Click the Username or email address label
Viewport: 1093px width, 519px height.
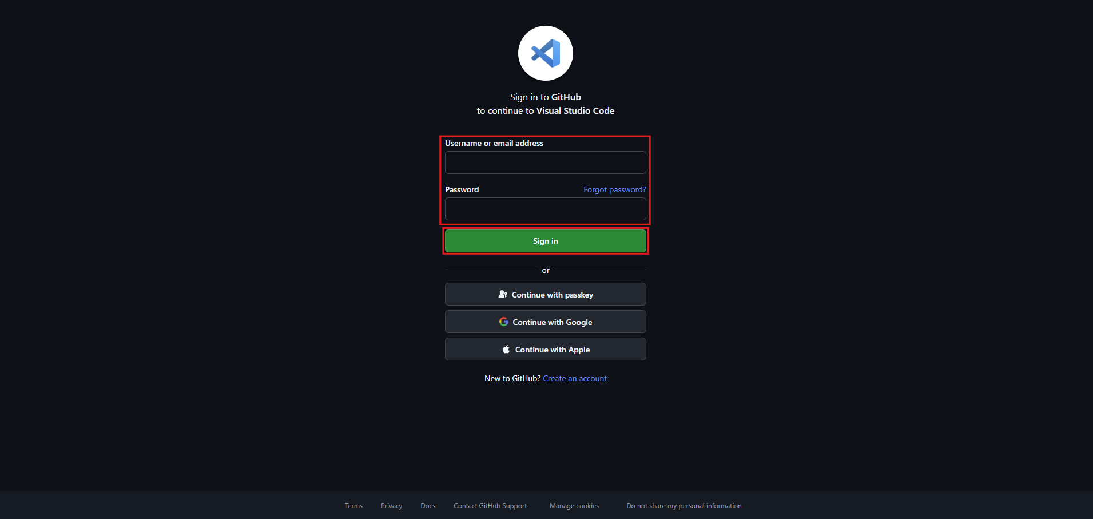pos(494,143)
